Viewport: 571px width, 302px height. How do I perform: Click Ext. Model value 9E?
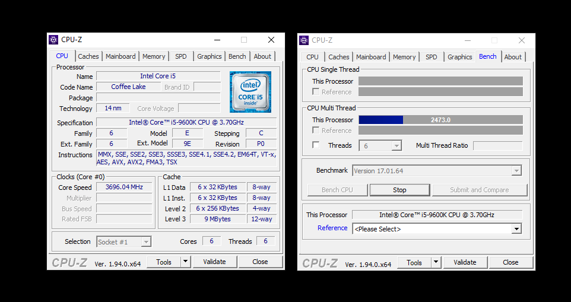[188, 144]
